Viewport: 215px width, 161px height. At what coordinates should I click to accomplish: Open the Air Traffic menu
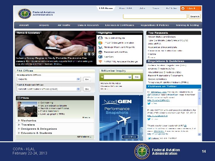(x=64, y=25)
